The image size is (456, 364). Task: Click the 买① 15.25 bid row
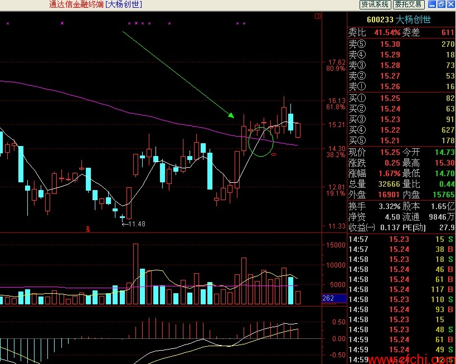coord(401,98)
